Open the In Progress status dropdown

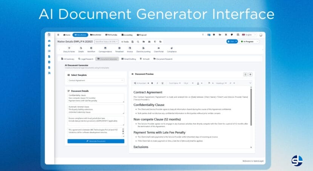(249, 42)
